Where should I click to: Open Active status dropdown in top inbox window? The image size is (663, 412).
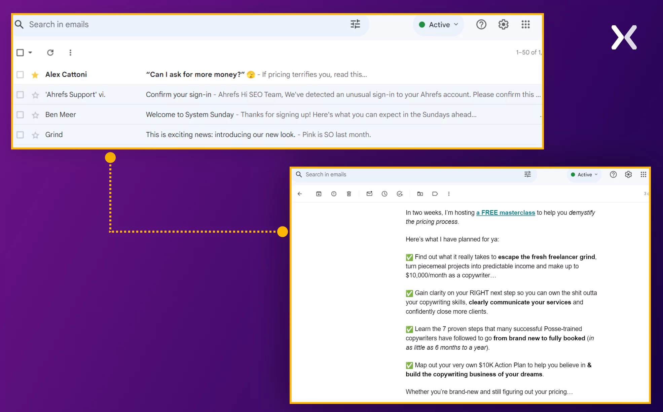[x=438, y=25]
